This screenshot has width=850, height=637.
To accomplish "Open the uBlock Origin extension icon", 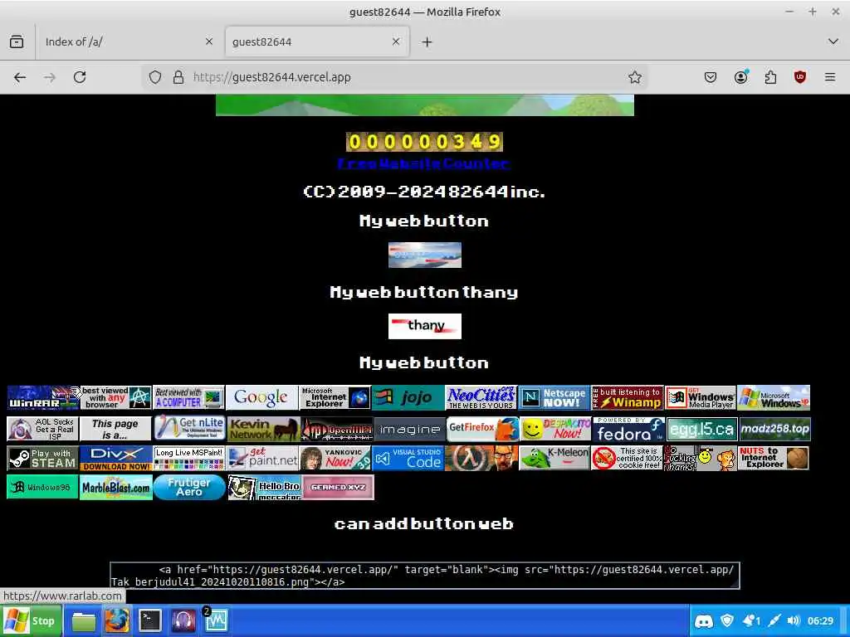I will tap(800, 77).
